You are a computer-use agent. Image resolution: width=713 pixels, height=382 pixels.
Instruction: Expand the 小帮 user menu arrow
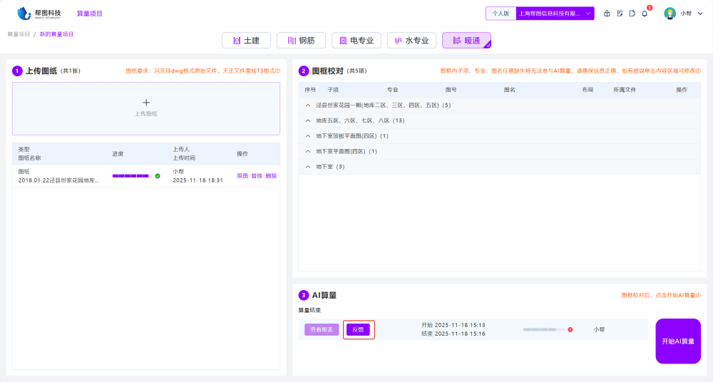pyautogui.click(x=699, y=14)
